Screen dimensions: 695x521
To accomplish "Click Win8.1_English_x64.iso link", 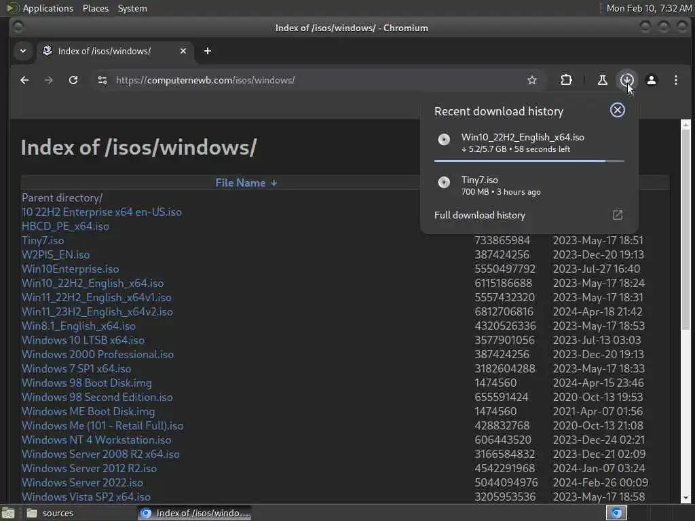I will coord(79,326).
